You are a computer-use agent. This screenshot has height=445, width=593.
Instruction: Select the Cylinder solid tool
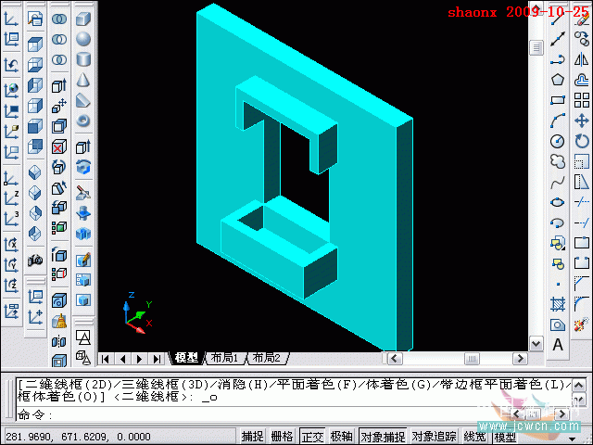82,59
